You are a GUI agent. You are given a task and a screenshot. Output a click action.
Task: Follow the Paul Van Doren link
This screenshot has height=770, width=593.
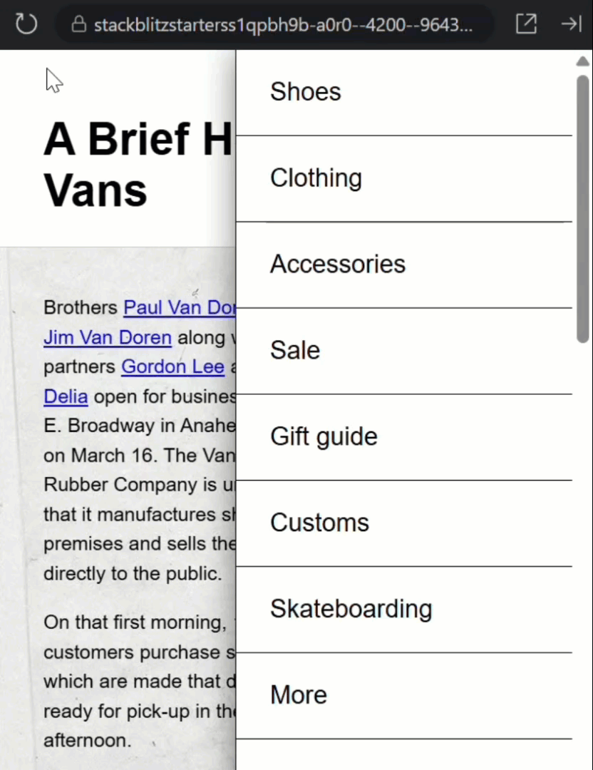180,308
